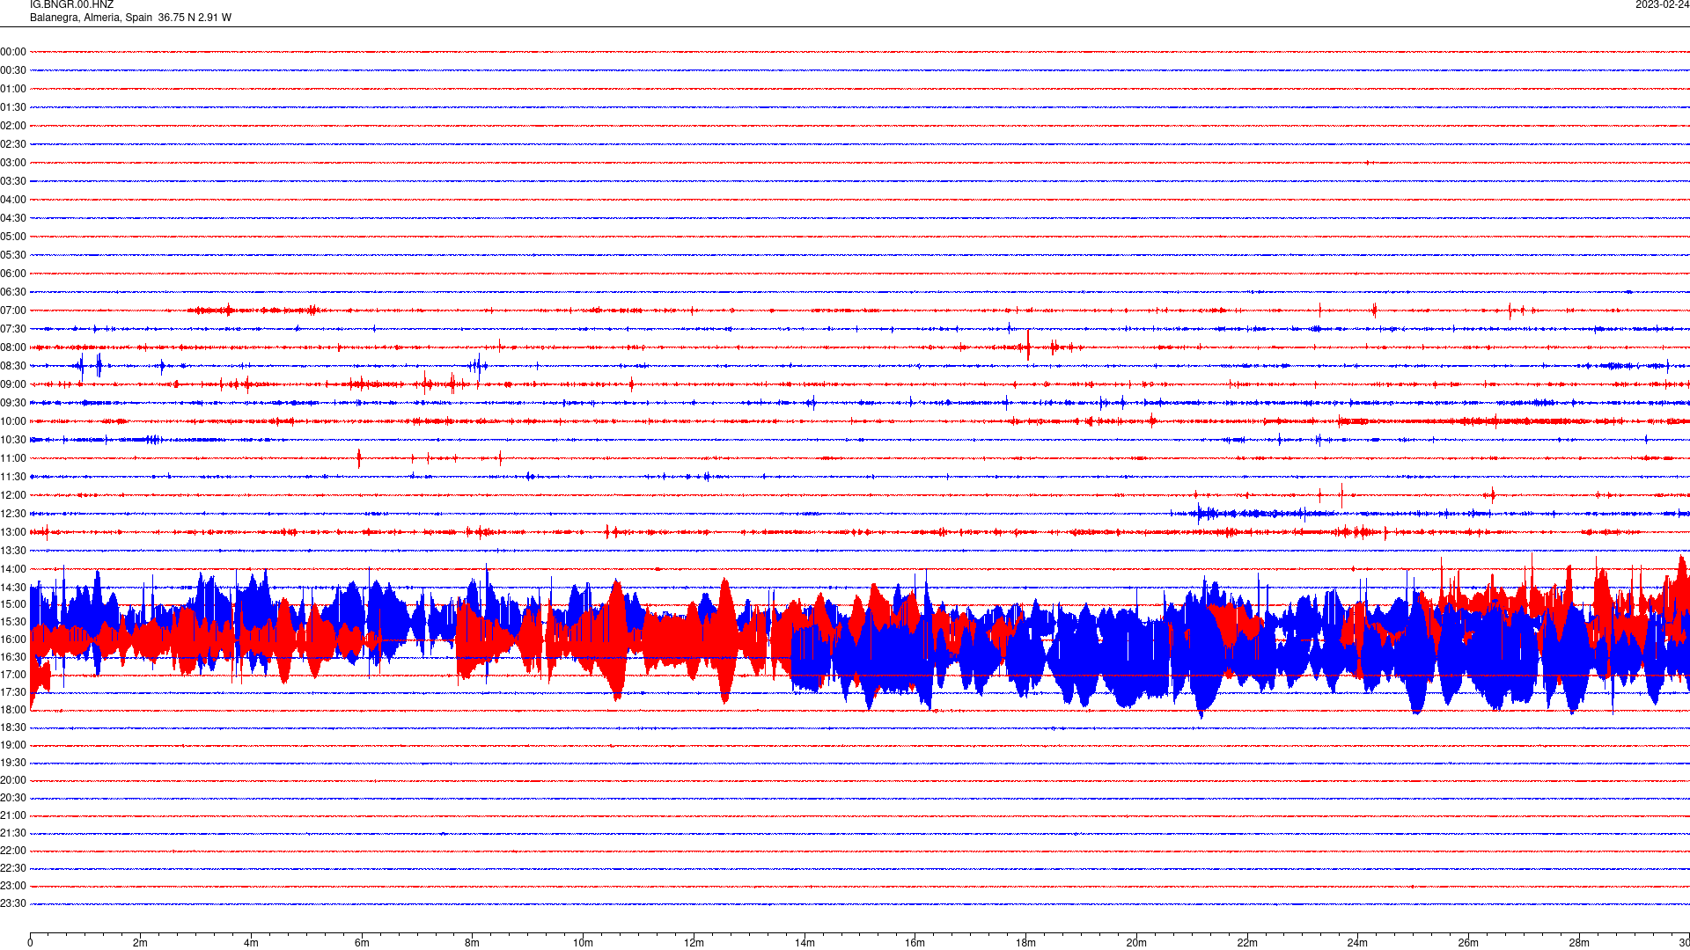This screenshot has width=1690, height=950.
Task: Select the 09:30 trace time label
Action: 13,403
